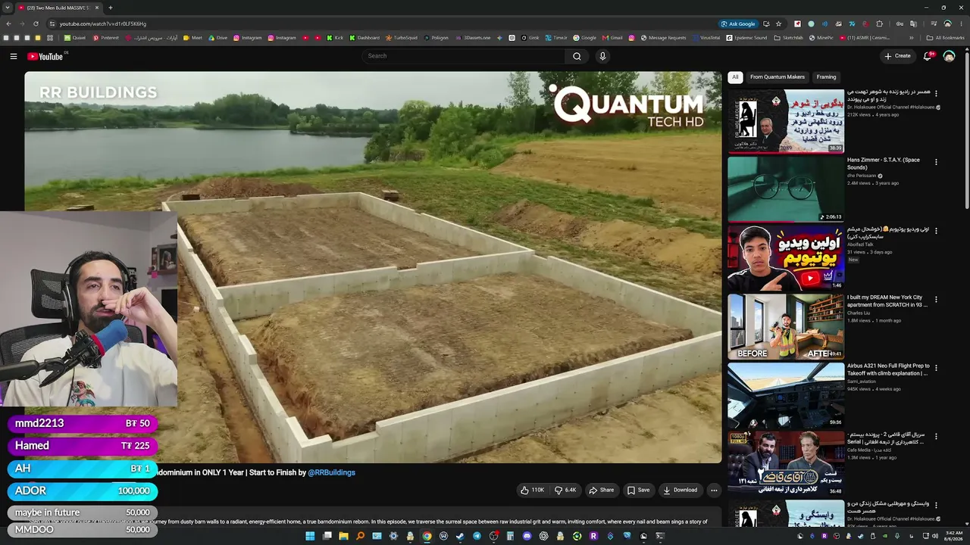Viewport: 970px width, 545px height.
Task: Open the Windows taskbar clock and date
Action: pos(954,537)
